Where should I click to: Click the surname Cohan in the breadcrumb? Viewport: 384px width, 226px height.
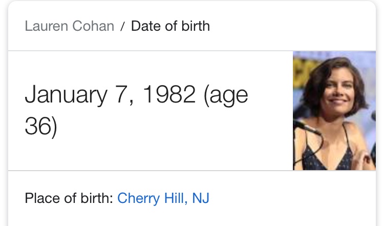(93, 26)
